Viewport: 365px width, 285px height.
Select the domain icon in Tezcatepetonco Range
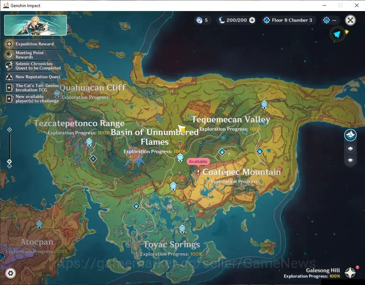coord(93,159)
